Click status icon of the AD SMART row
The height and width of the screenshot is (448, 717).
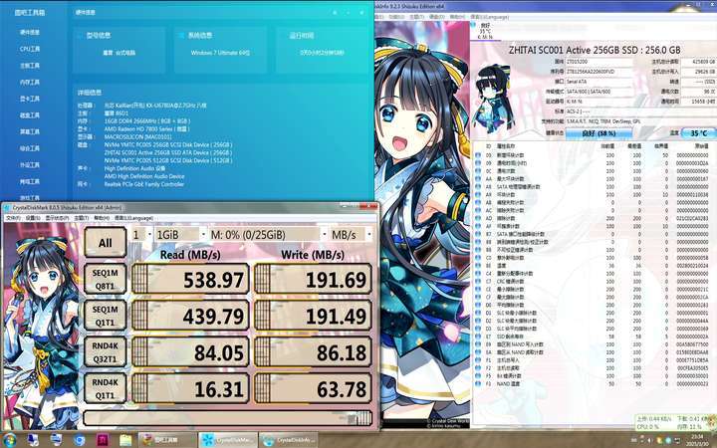(x=478, y=218)
